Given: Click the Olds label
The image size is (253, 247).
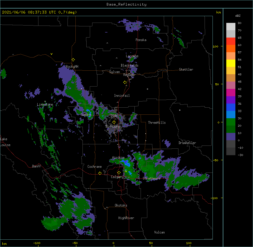Looking at the screenshot, I should (114, 116).
